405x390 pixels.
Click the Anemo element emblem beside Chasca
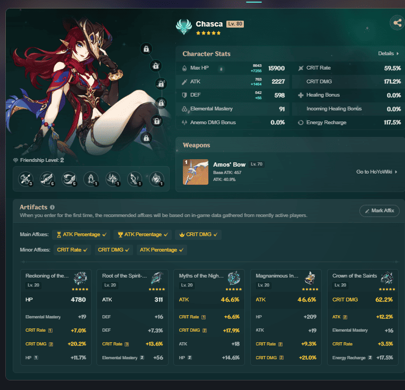(x=184, y=27)
